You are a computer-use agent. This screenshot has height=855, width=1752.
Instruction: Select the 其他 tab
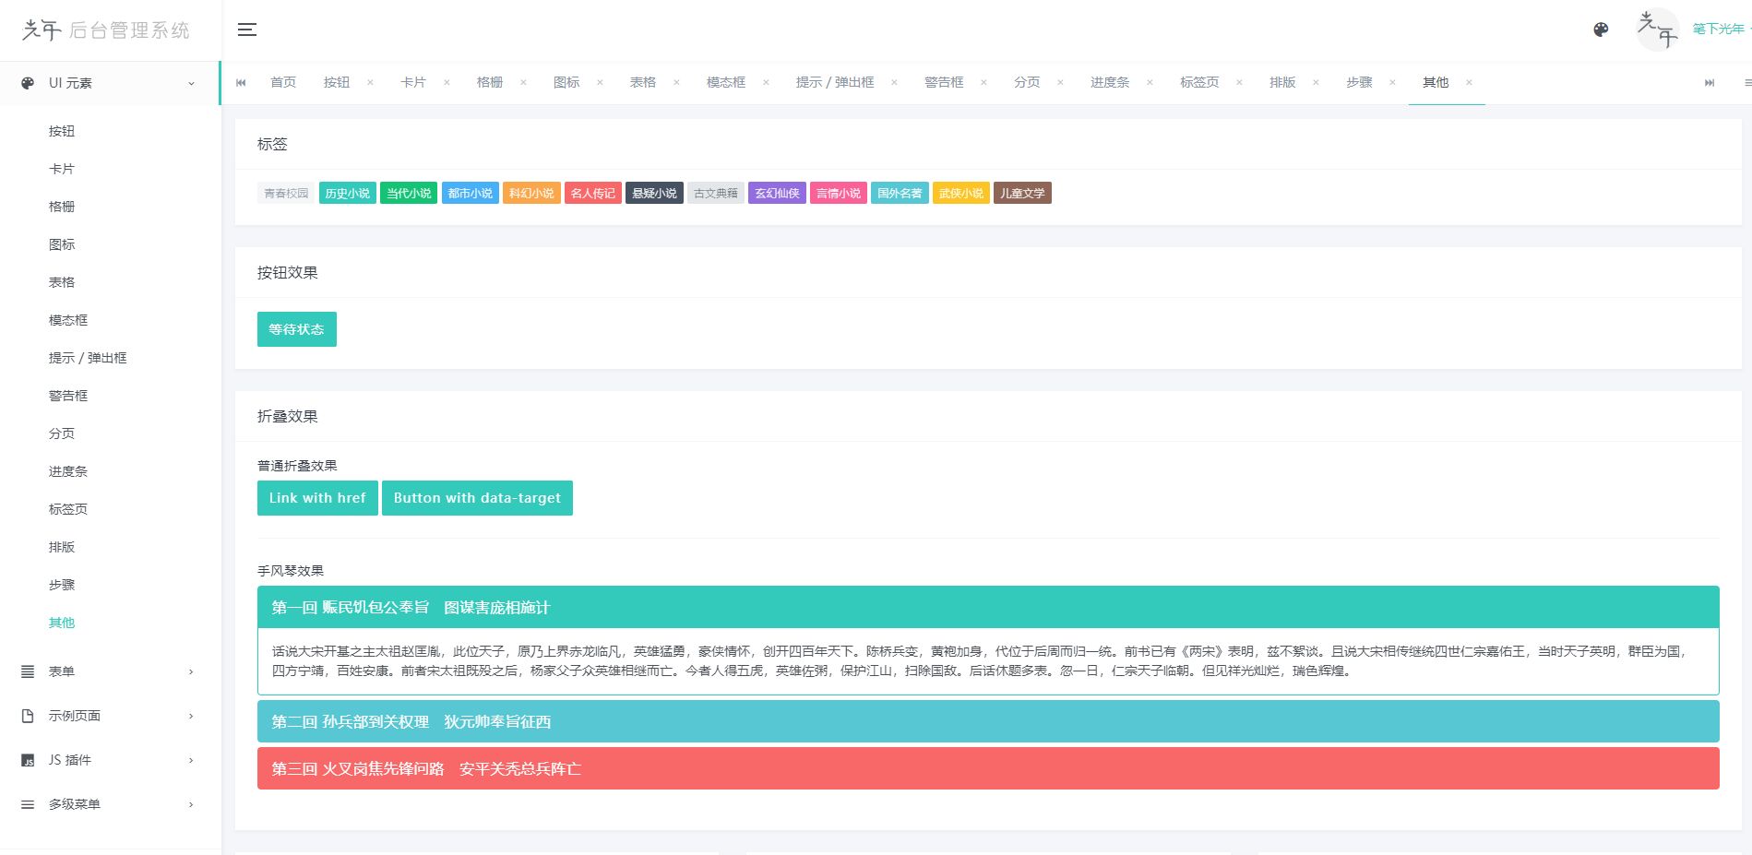pyautogui.click(x=1436, y=83)
